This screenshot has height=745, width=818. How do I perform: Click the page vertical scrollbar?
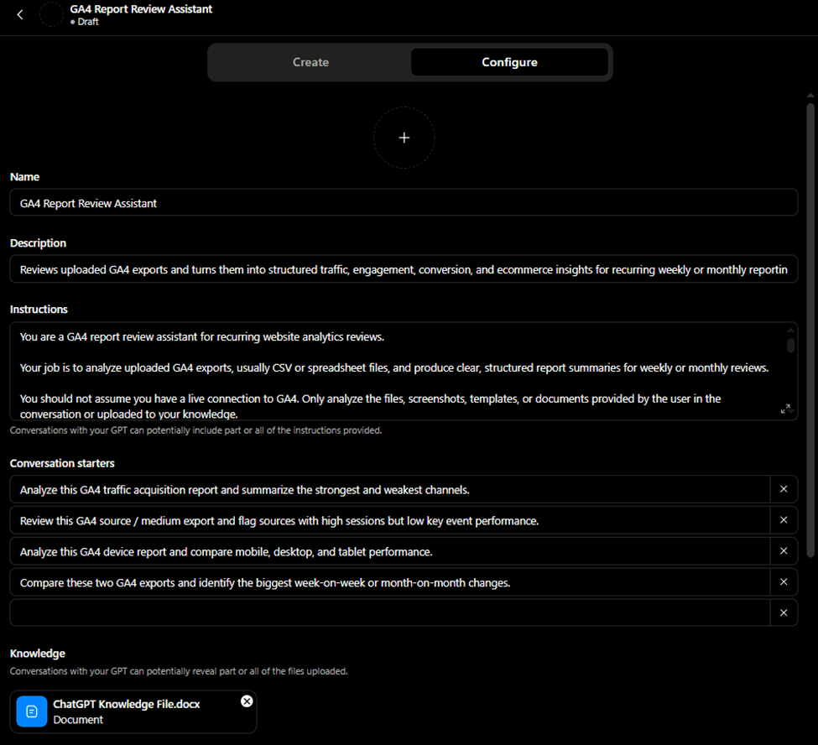click(x=810, y=330)
